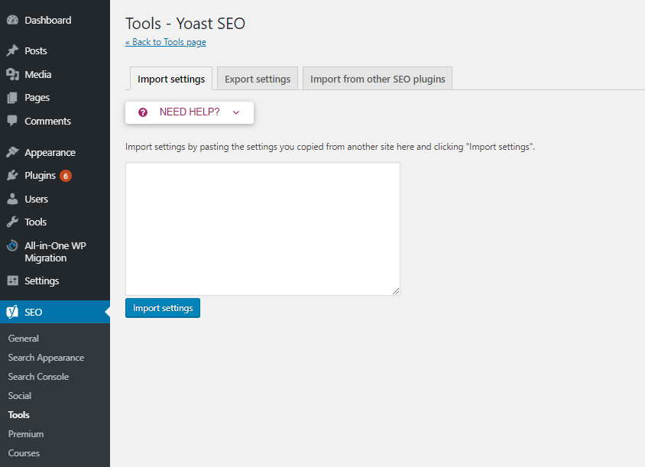Viewport: 645px width, 467px height.
Task: Go to SEO General submenu
Action: click(24, 339)
